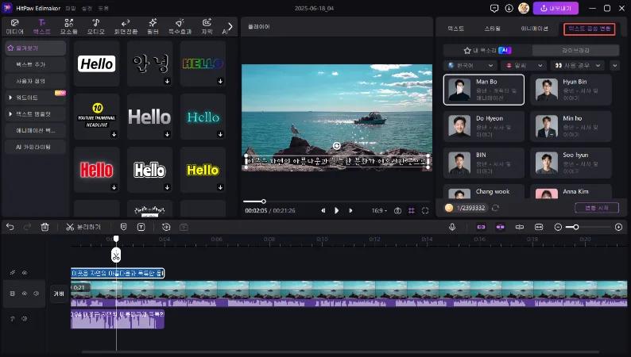Open the gender filter dropdown
This screenshot has width=631, height=357.
(x=525, y=66)
